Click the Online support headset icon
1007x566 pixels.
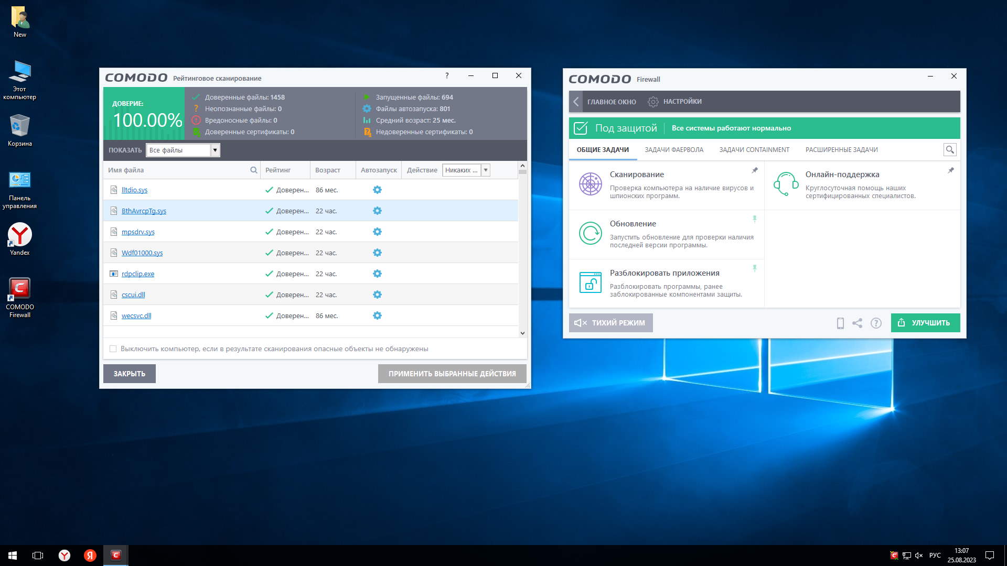(786, 184)
